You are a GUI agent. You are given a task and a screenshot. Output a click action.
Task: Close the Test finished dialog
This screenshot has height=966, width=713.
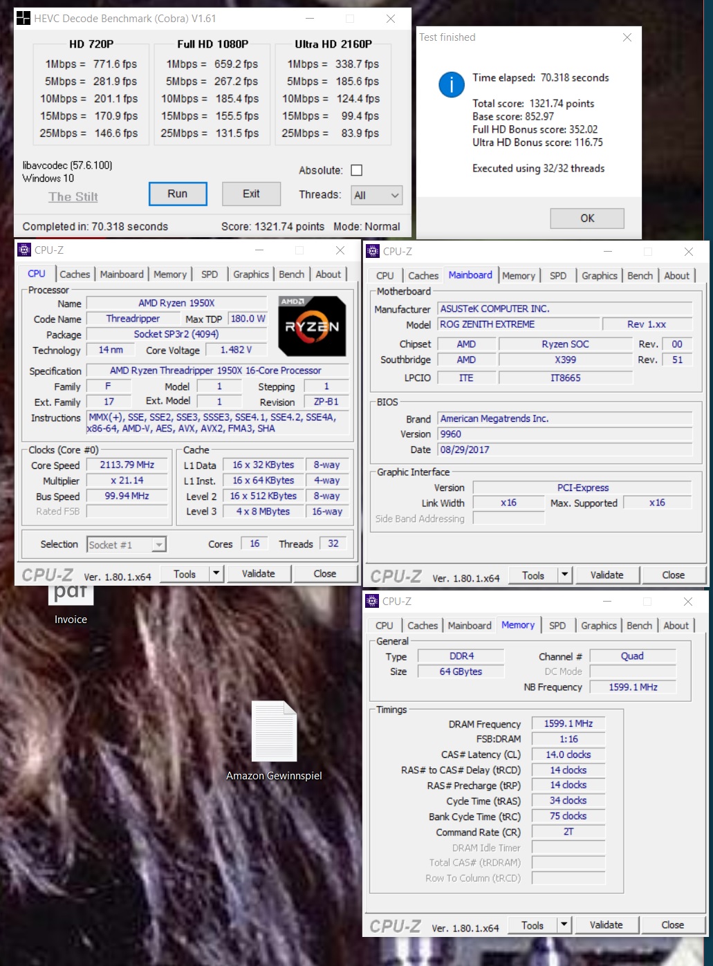pyautogui.click(x=627, y=37)
